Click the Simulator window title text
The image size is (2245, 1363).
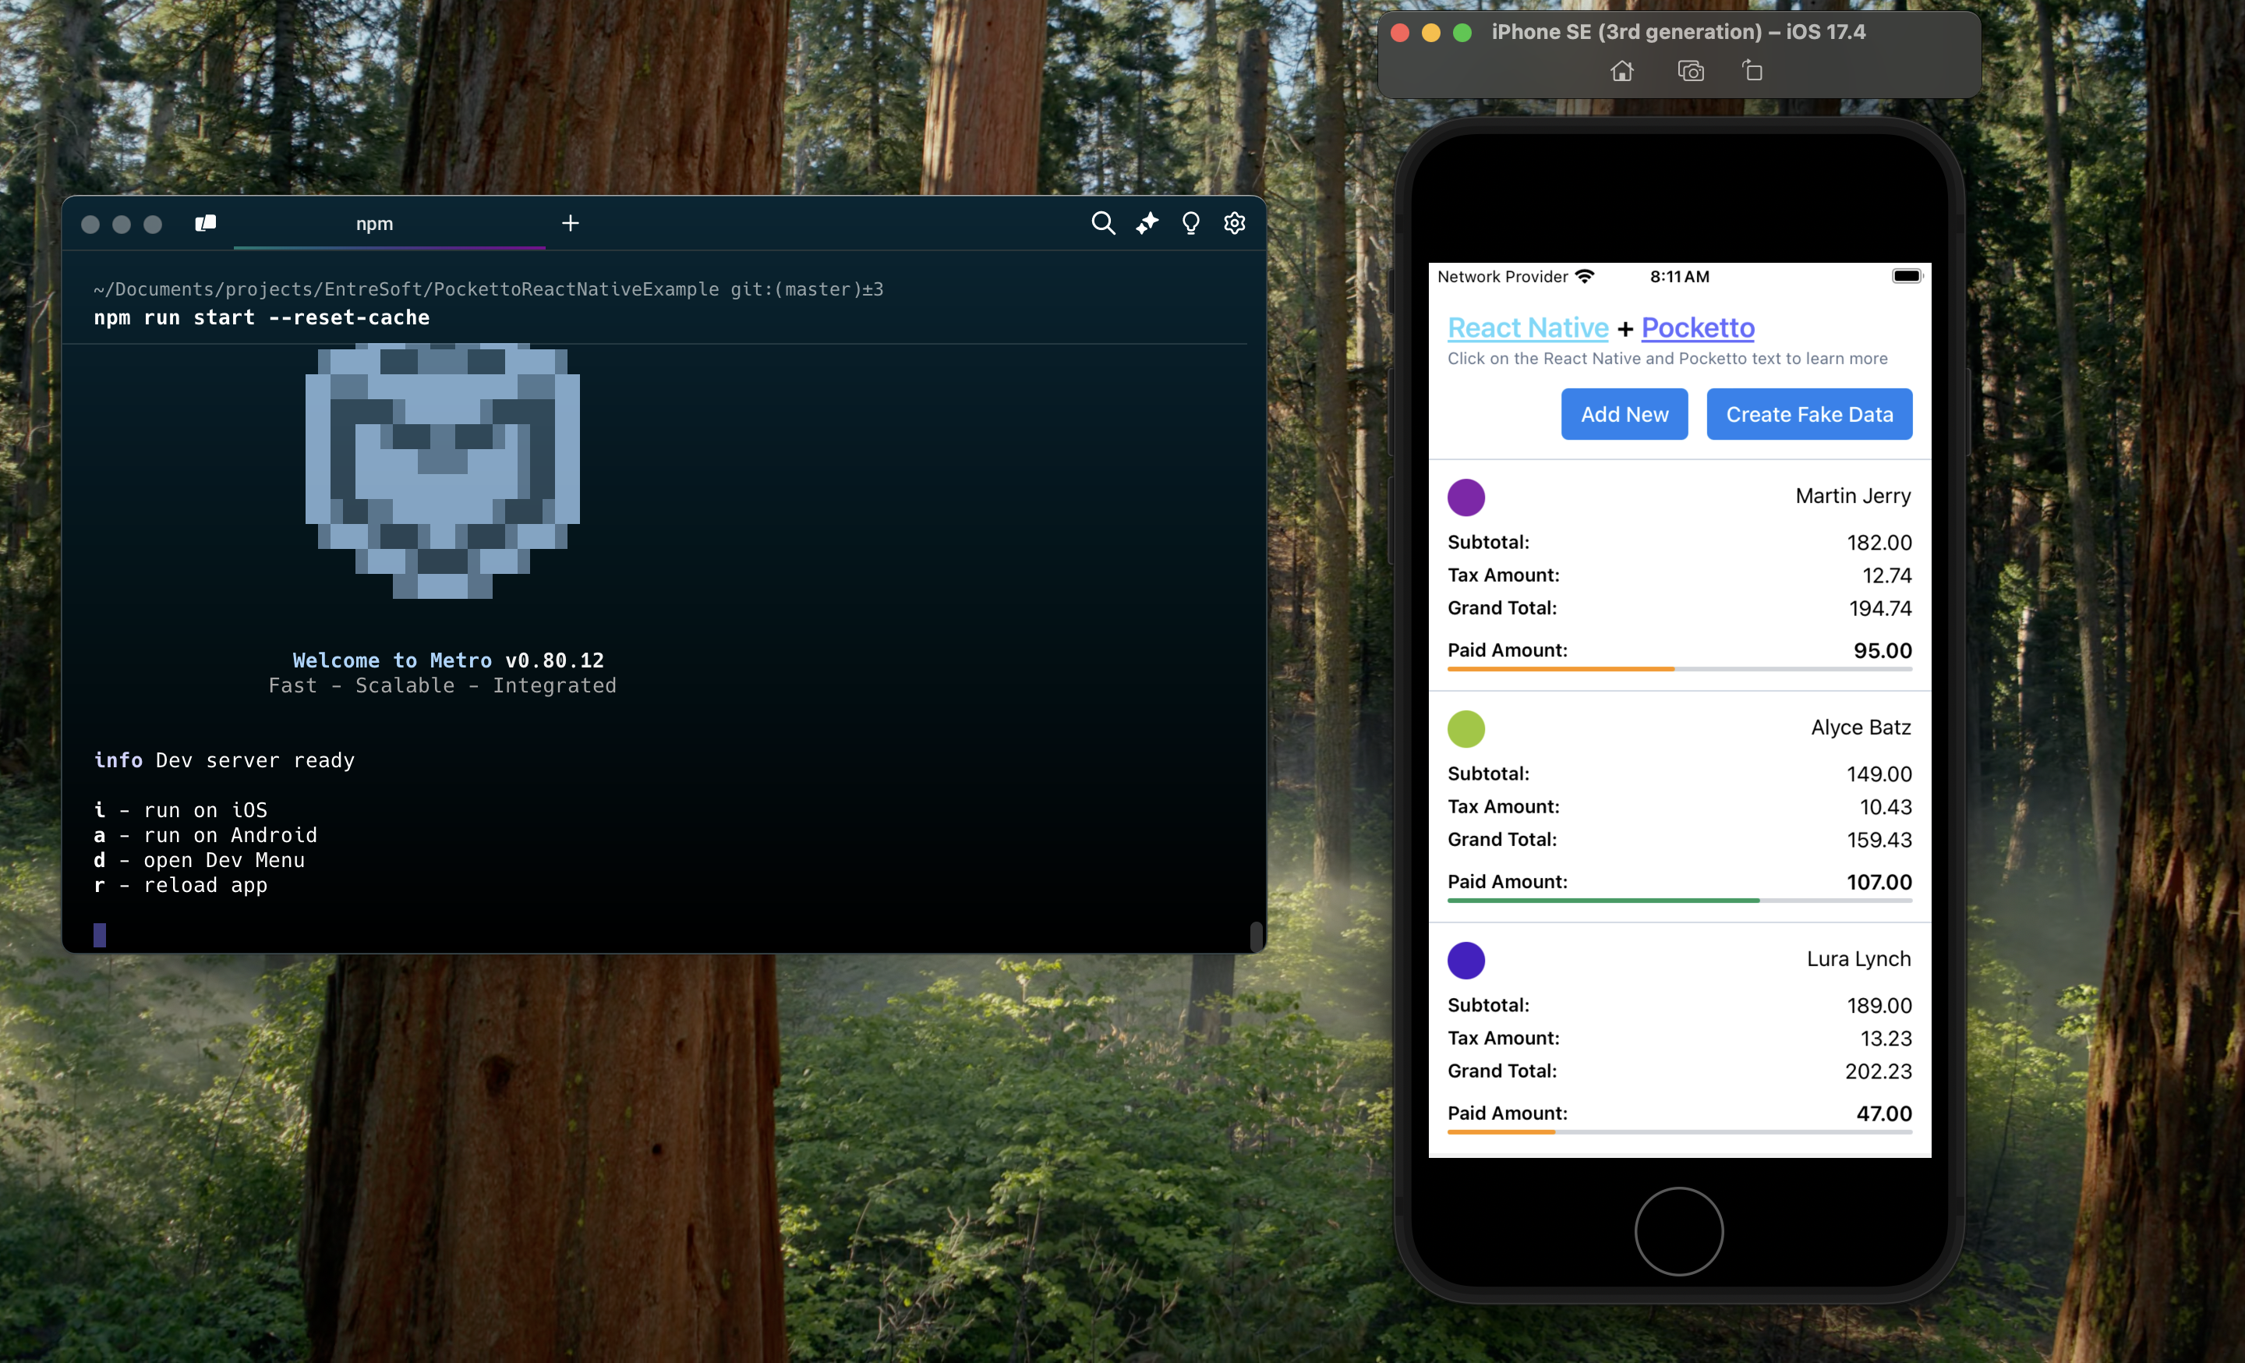(1678, 32)
